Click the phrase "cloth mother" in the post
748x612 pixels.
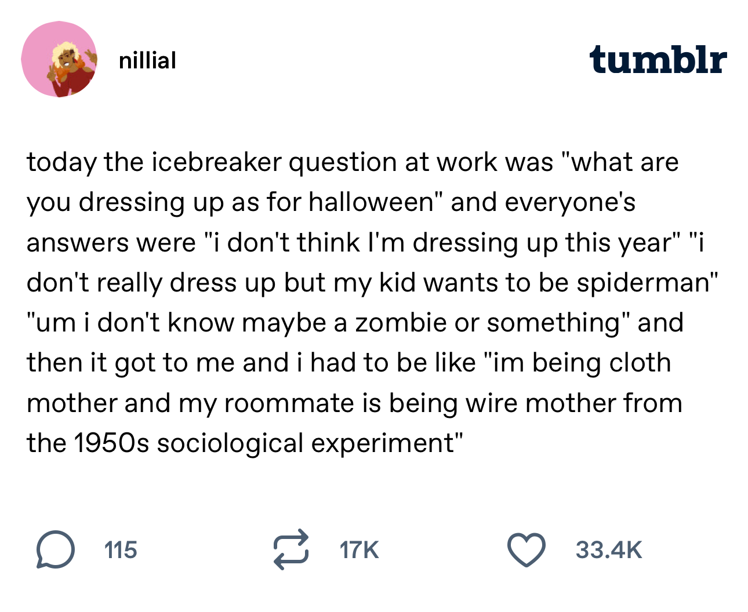pyautogui.click(x=637, y=363)
